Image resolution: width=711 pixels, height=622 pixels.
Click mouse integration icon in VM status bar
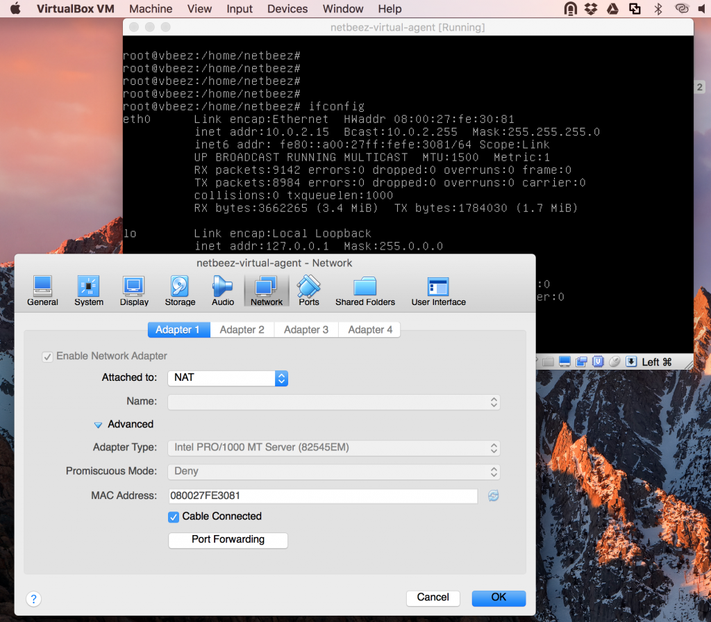tap(614, 362)
